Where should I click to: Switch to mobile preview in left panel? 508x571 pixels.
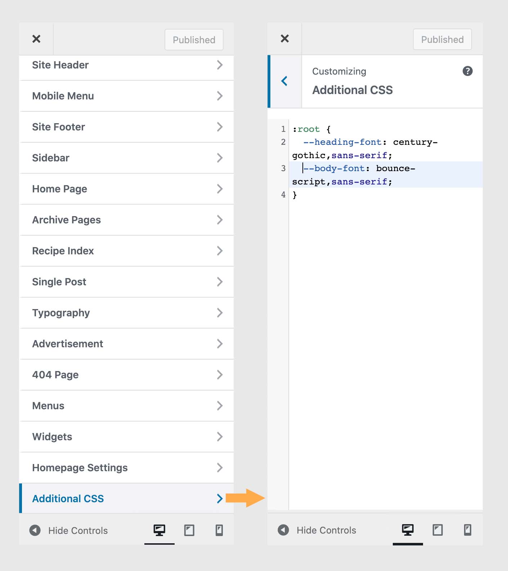(x=219, y=530)
